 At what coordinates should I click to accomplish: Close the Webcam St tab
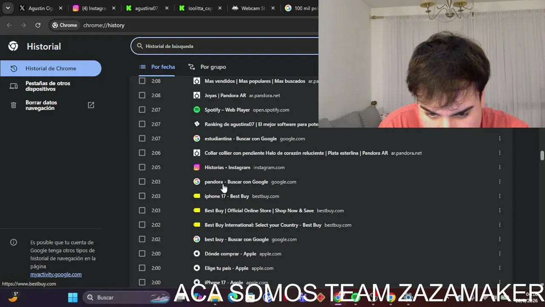(273, 8)
